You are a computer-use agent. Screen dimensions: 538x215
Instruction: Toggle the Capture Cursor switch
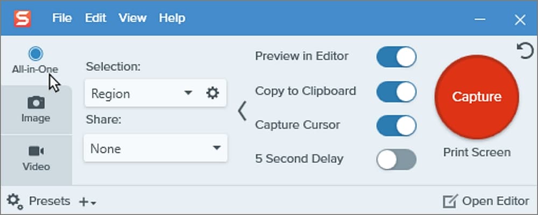click(396, 125)
